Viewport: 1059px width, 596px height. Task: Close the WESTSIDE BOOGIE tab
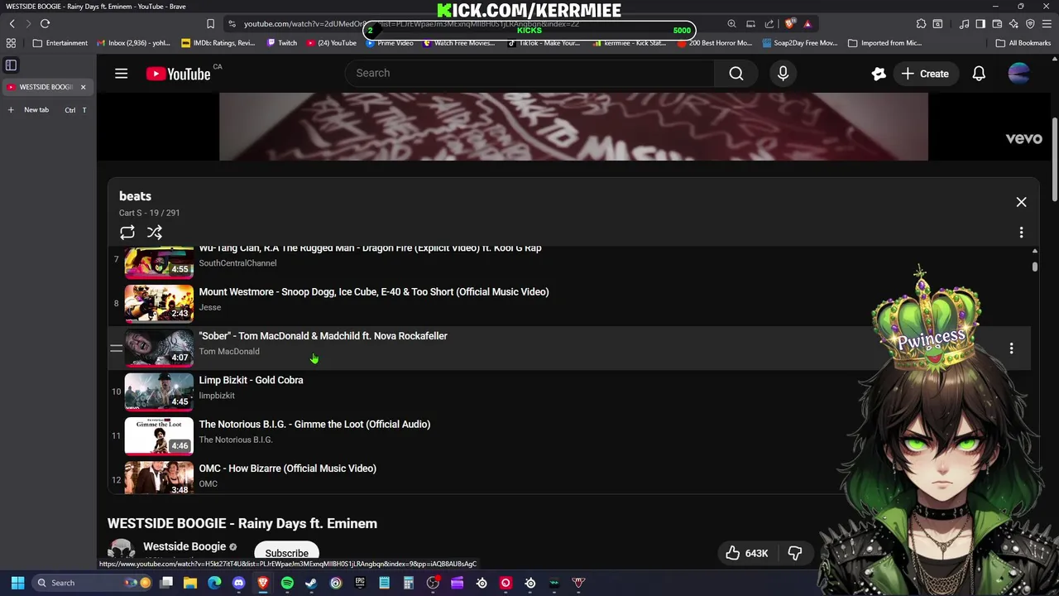83,87
